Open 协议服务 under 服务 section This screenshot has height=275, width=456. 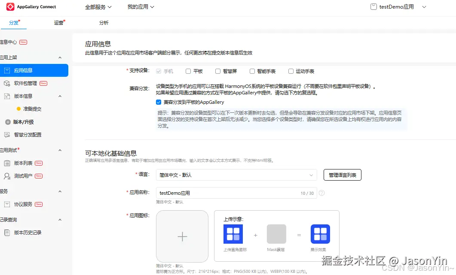pyautogui.click(x=22, y=205)
